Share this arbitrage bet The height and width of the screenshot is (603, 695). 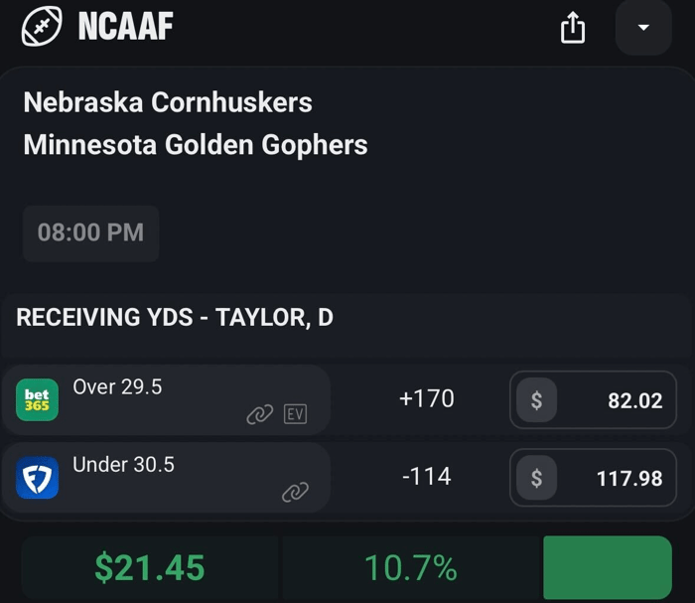[x=573, y=29]
